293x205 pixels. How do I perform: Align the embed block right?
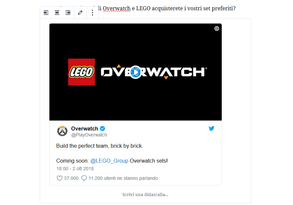coord(68,13)
